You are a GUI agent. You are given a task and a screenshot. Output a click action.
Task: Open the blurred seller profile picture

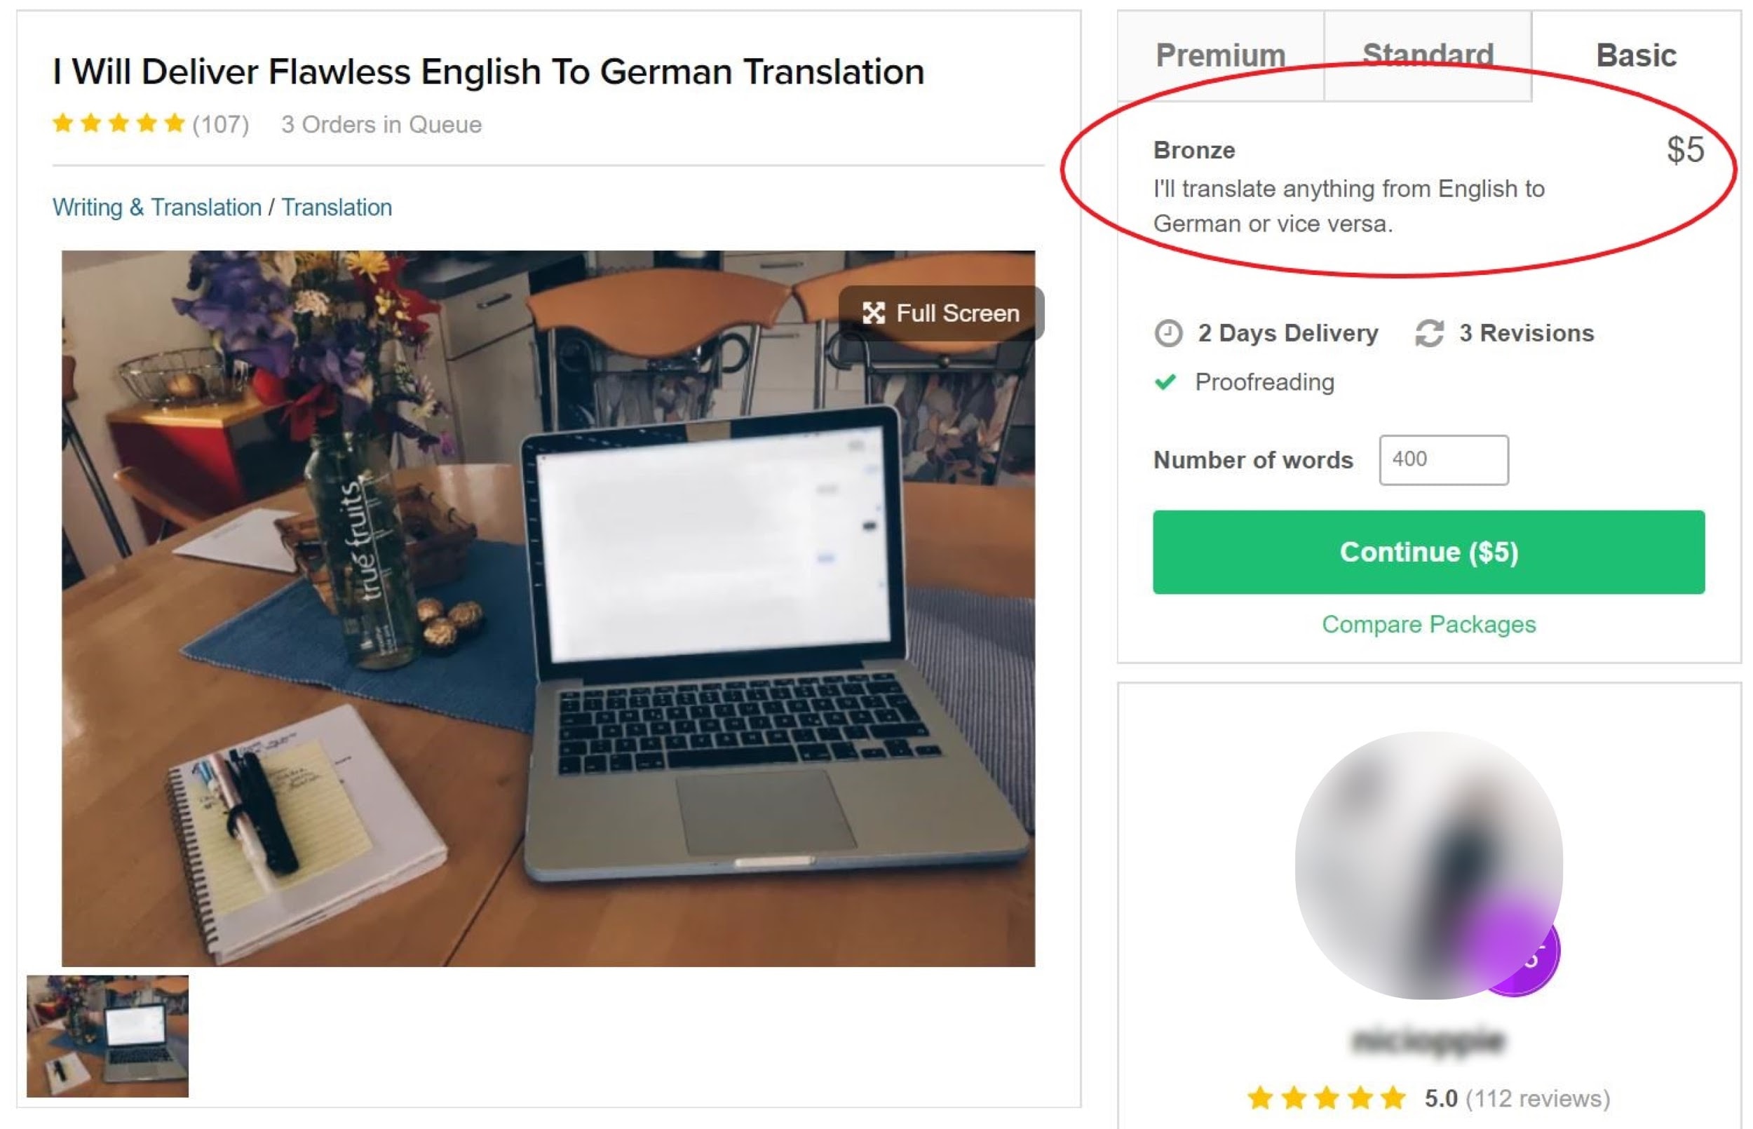1429,866
